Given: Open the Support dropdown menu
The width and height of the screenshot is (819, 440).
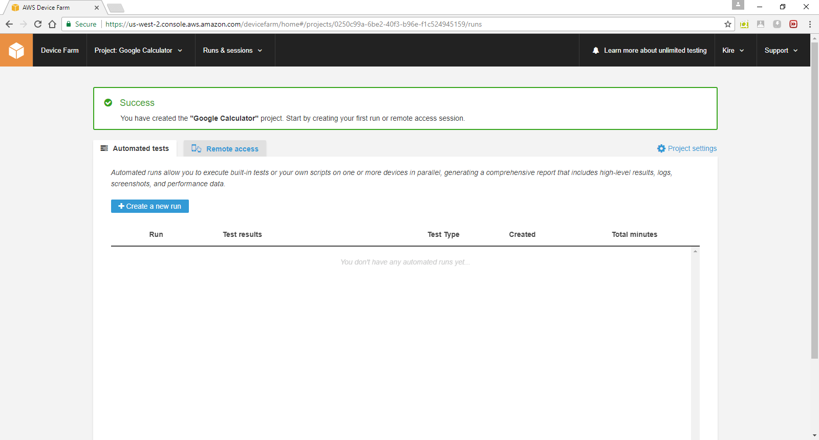Looking at the screenshot, I should coord(781,50).
